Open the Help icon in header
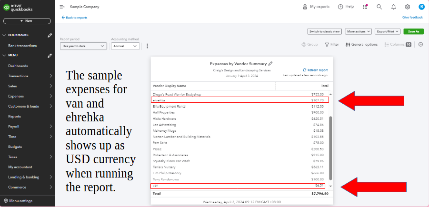This screenshot has width=429, height=207. [x=340, y=7]
